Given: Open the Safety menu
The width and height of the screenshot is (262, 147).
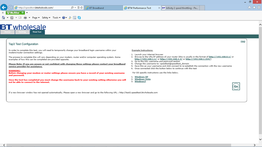Looking at the screenshot, I should coord(46,18).
